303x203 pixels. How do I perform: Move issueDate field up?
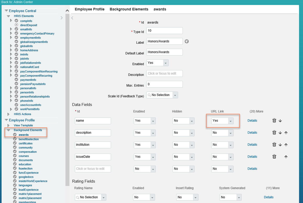(x=286, y=157)
